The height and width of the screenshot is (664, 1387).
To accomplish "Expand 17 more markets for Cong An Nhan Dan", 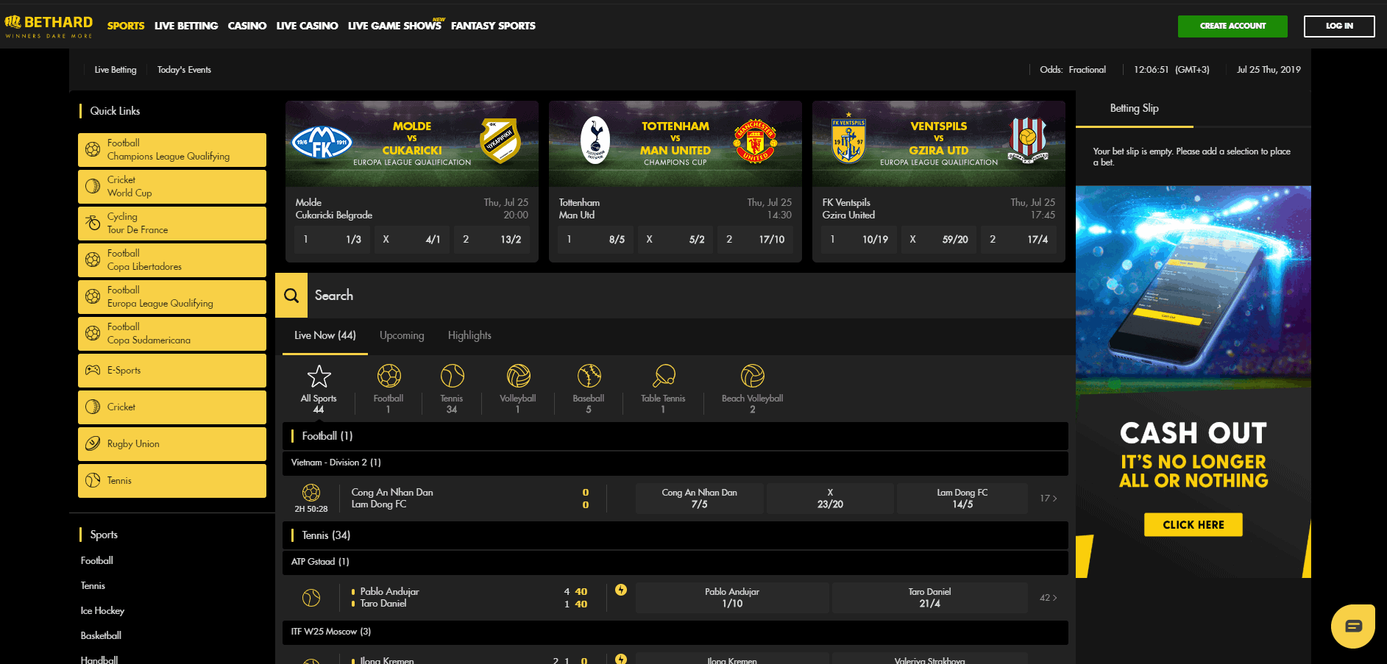I will 1048,499.
